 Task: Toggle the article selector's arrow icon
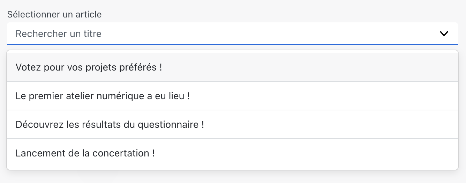point(444,34)
